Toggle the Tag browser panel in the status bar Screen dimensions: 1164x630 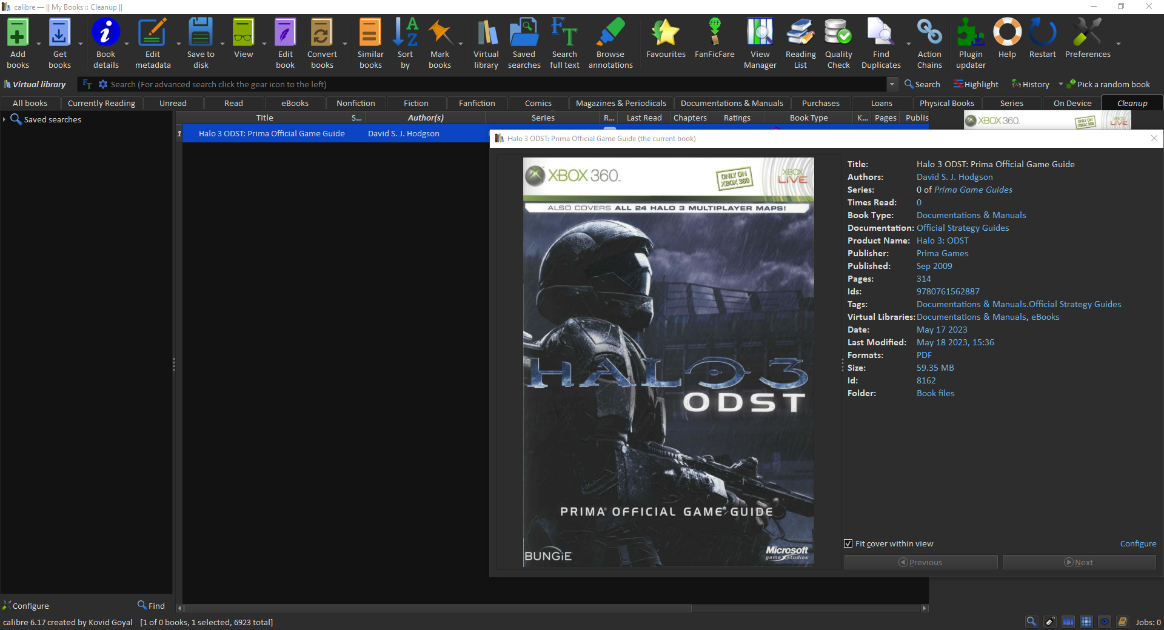click(1049, 622)
